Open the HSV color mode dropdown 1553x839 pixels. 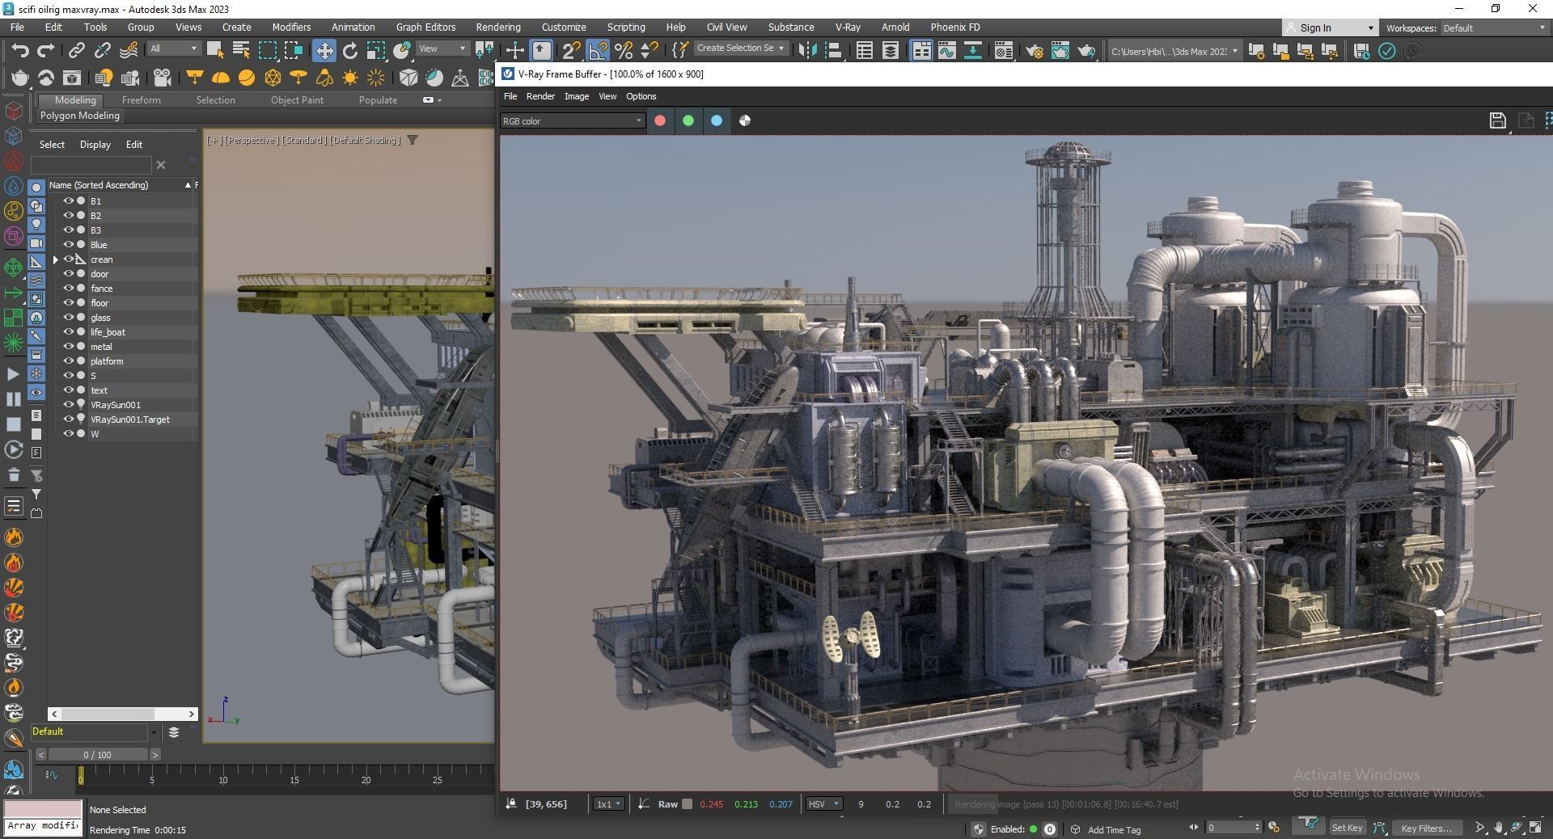click(x=824, y=803)
